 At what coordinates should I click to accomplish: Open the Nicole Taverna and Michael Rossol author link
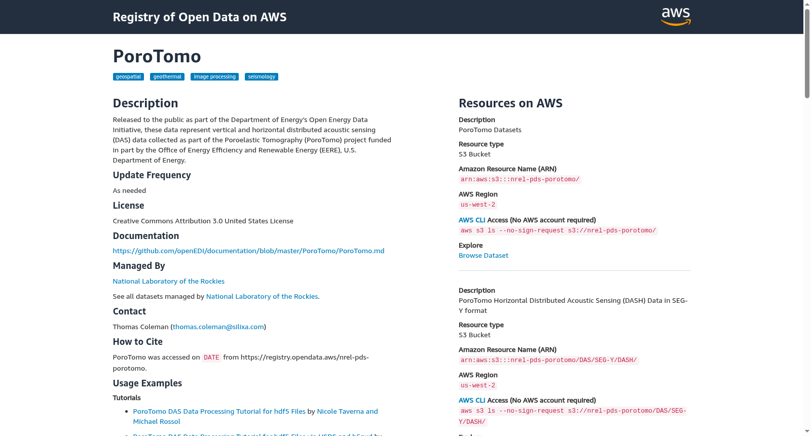(255, 416)
